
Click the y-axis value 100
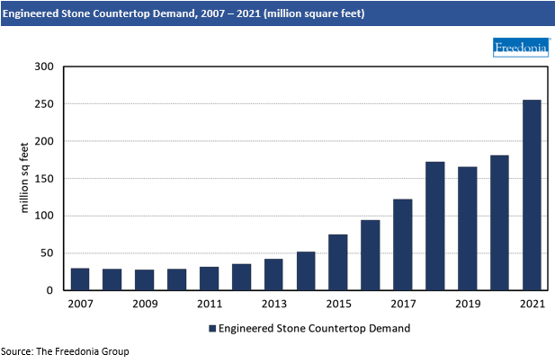(44, 216)
